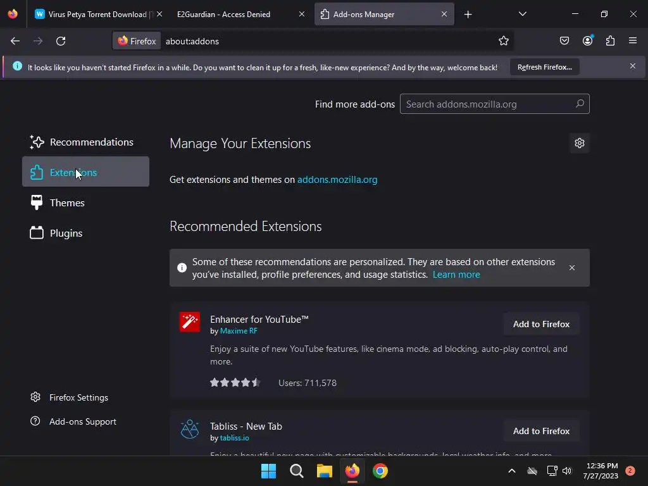Open the Windows Start menu

tap(268, 471)
